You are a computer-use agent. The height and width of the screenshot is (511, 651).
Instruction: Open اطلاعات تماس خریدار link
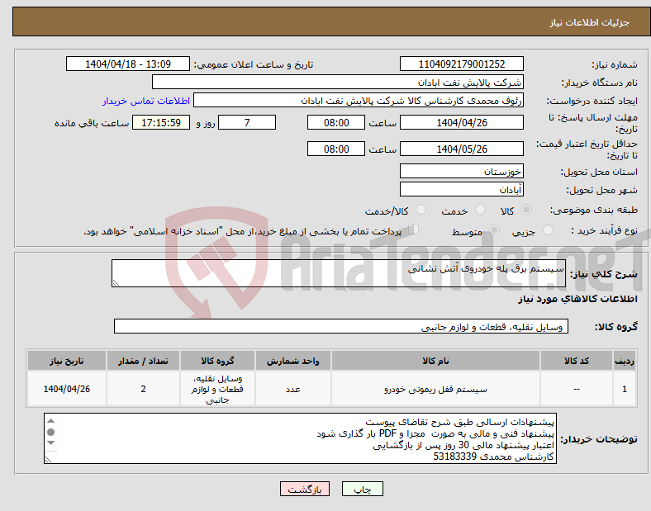pos(146,101)
